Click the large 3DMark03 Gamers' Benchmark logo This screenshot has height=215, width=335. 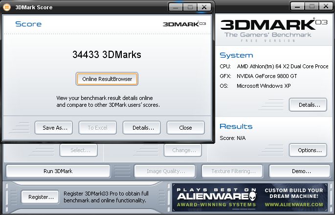[x=274, y=30]
